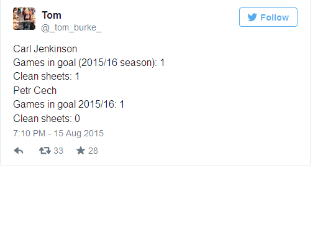Click the Carl Jenkinson text line
This screenshot has height=239, width=318.
tap(45, 49)
